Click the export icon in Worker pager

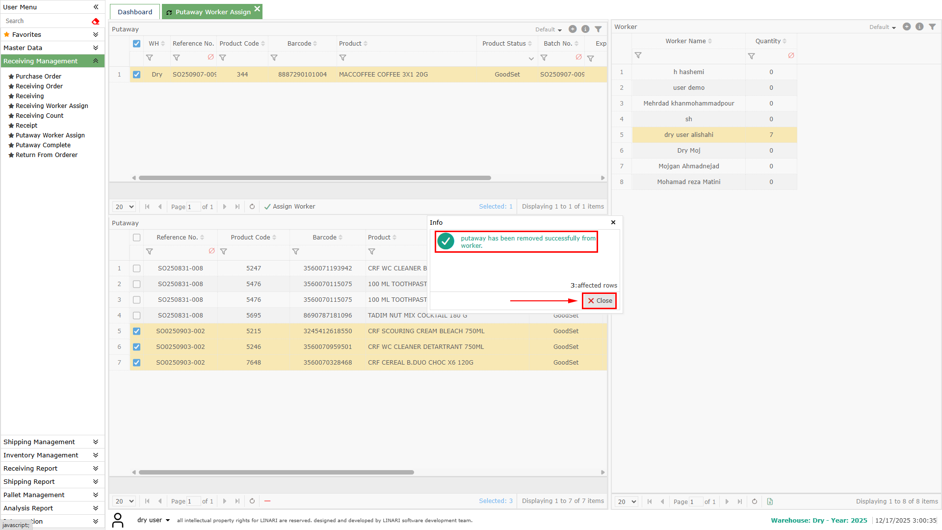[x=770, y=502]
